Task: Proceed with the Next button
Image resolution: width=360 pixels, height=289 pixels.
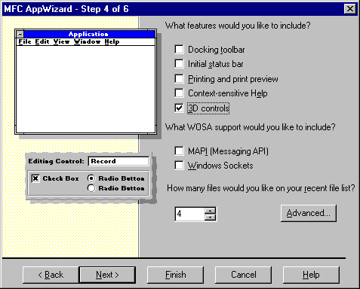Action: (107, 275)
